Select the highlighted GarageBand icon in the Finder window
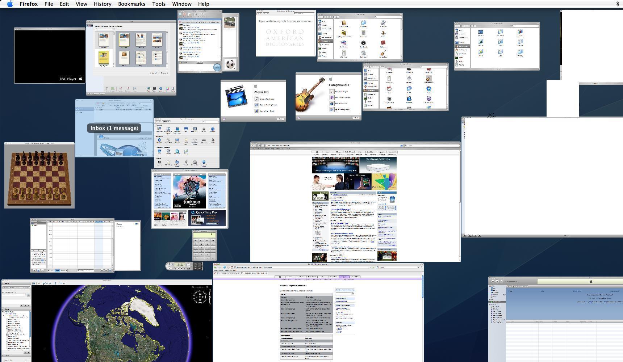This screenshot has height=362, width=623. tap(428, 79)
